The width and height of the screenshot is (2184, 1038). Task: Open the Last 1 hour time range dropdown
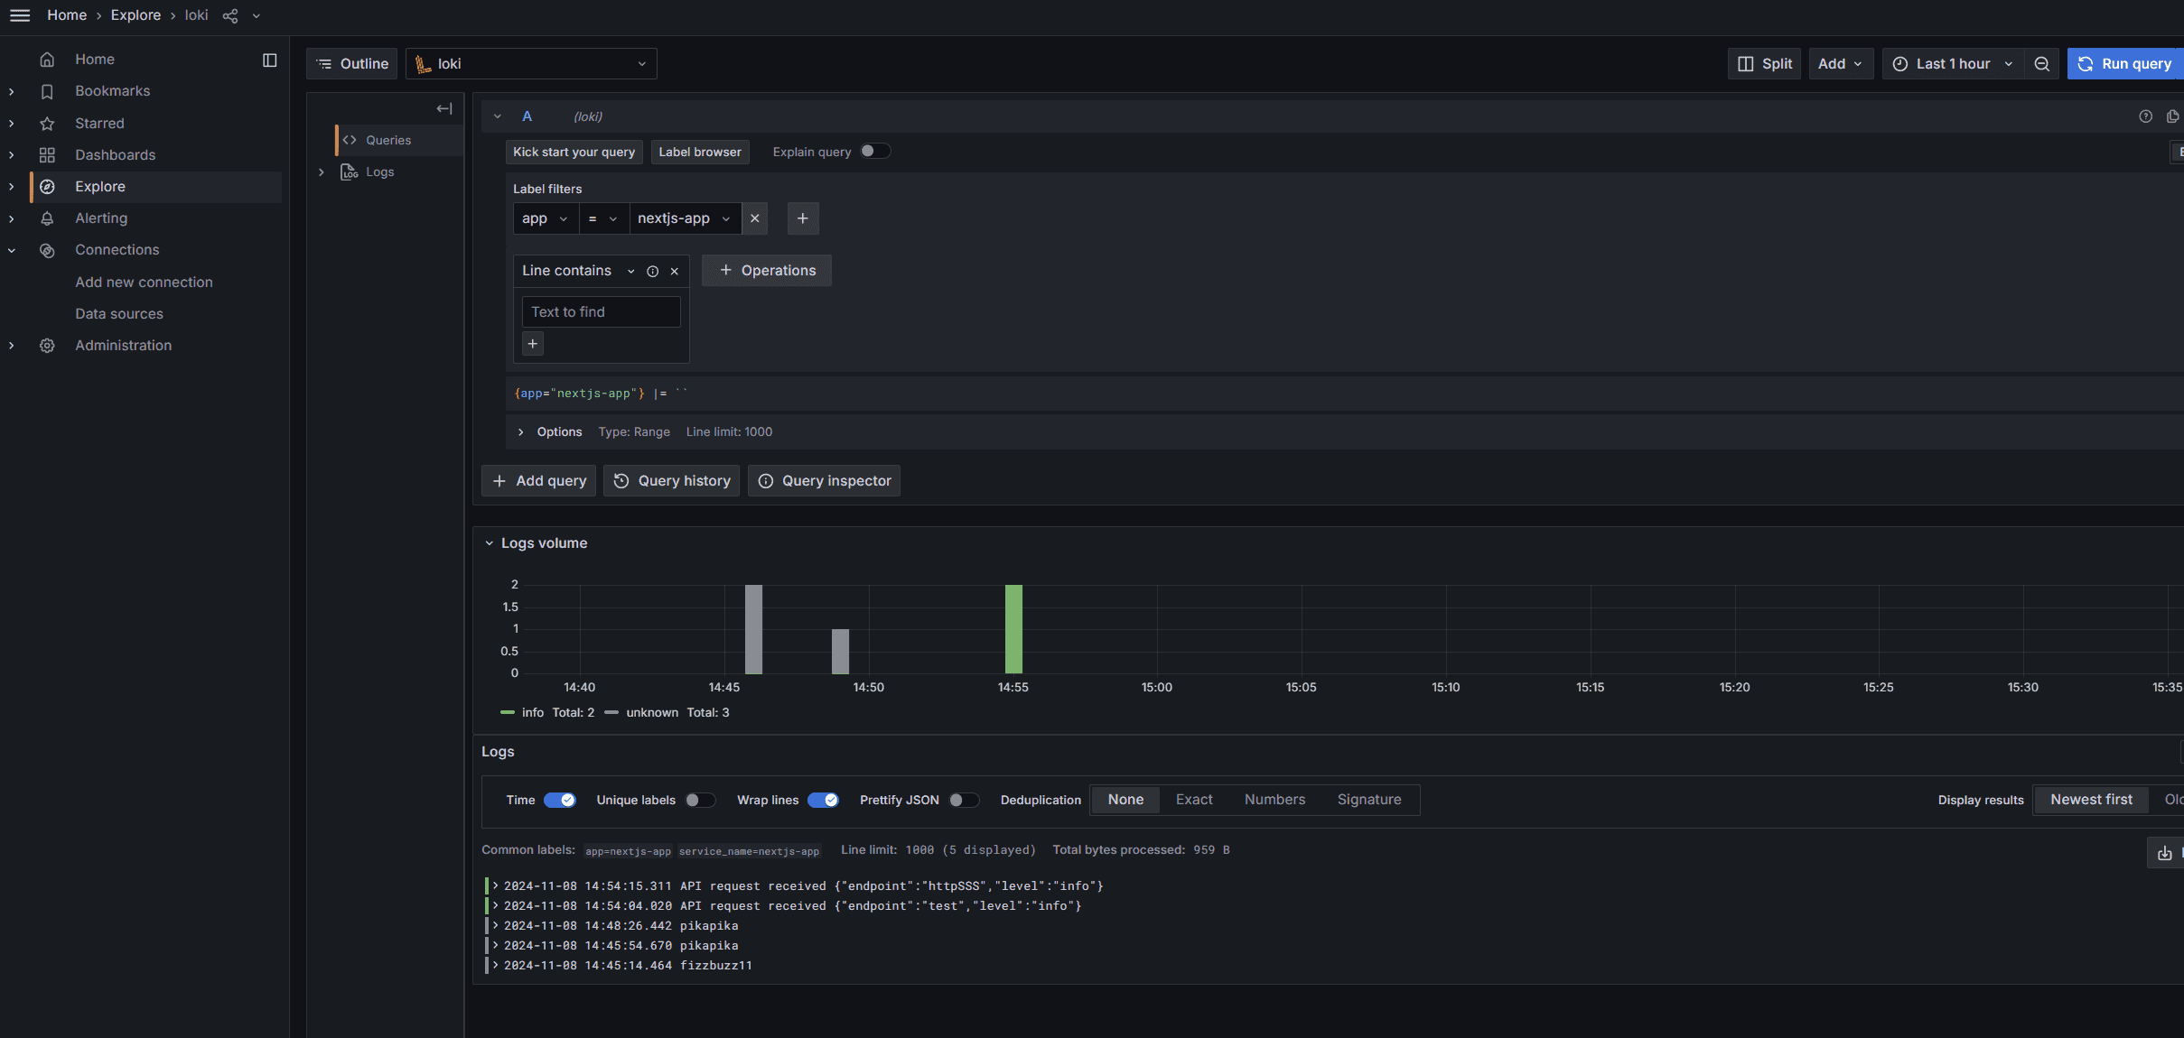click(x=1951, y=63)
